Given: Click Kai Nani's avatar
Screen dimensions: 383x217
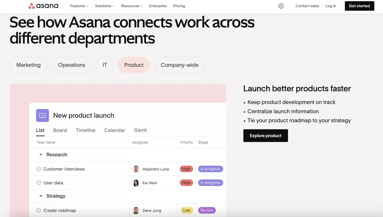Looking at the screenshot, I should click(x=136, y=183).
